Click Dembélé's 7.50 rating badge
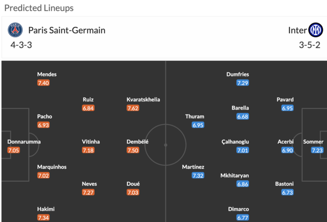The width and height of the screenshot is (327, 222). 133,150
